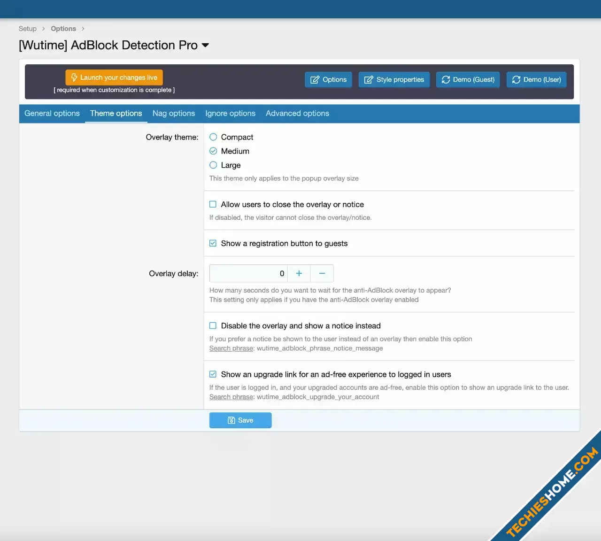This screenshot has height=541, width=601.
Task: Decrease overlay delay with minus button
Action: 322,273
